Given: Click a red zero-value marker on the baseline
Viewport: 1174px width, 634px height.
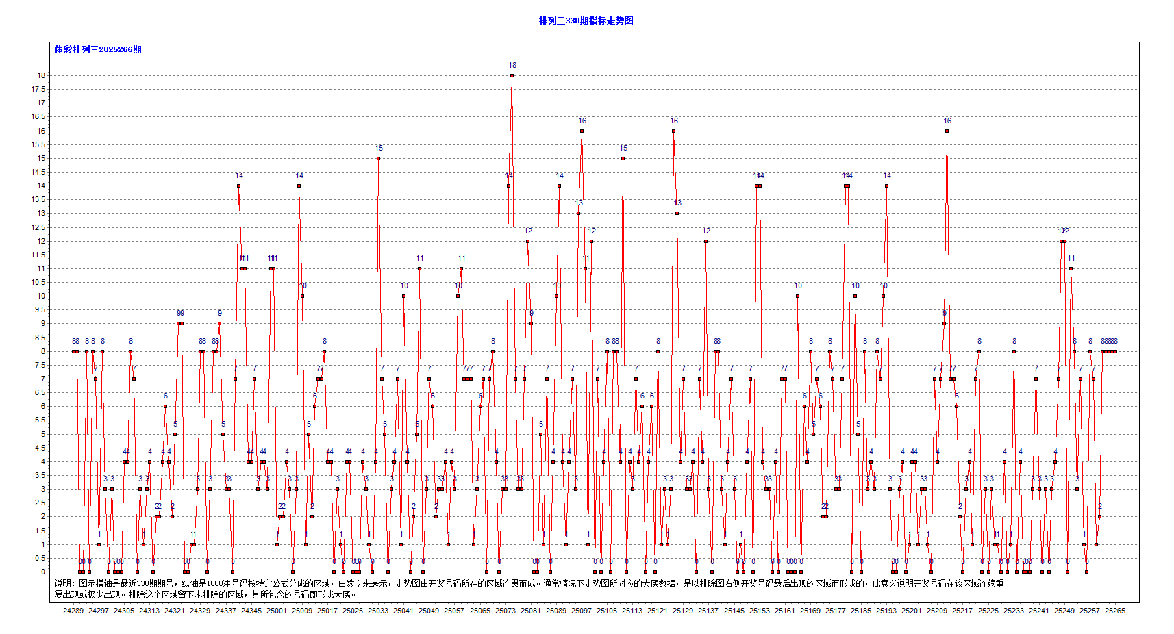Looking at the screenshot, I should coord(81,571).
